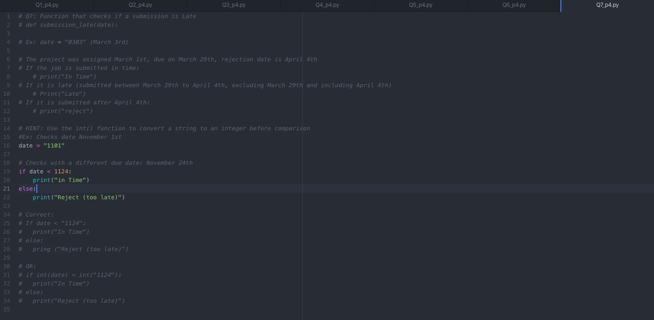Click the comment starting "# If it is late (submitted between"

(x=205, y=85)
